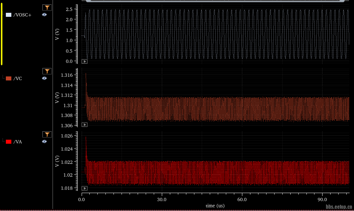Select the /VC signal name
The image size is (354, 211).
point(18,79)
